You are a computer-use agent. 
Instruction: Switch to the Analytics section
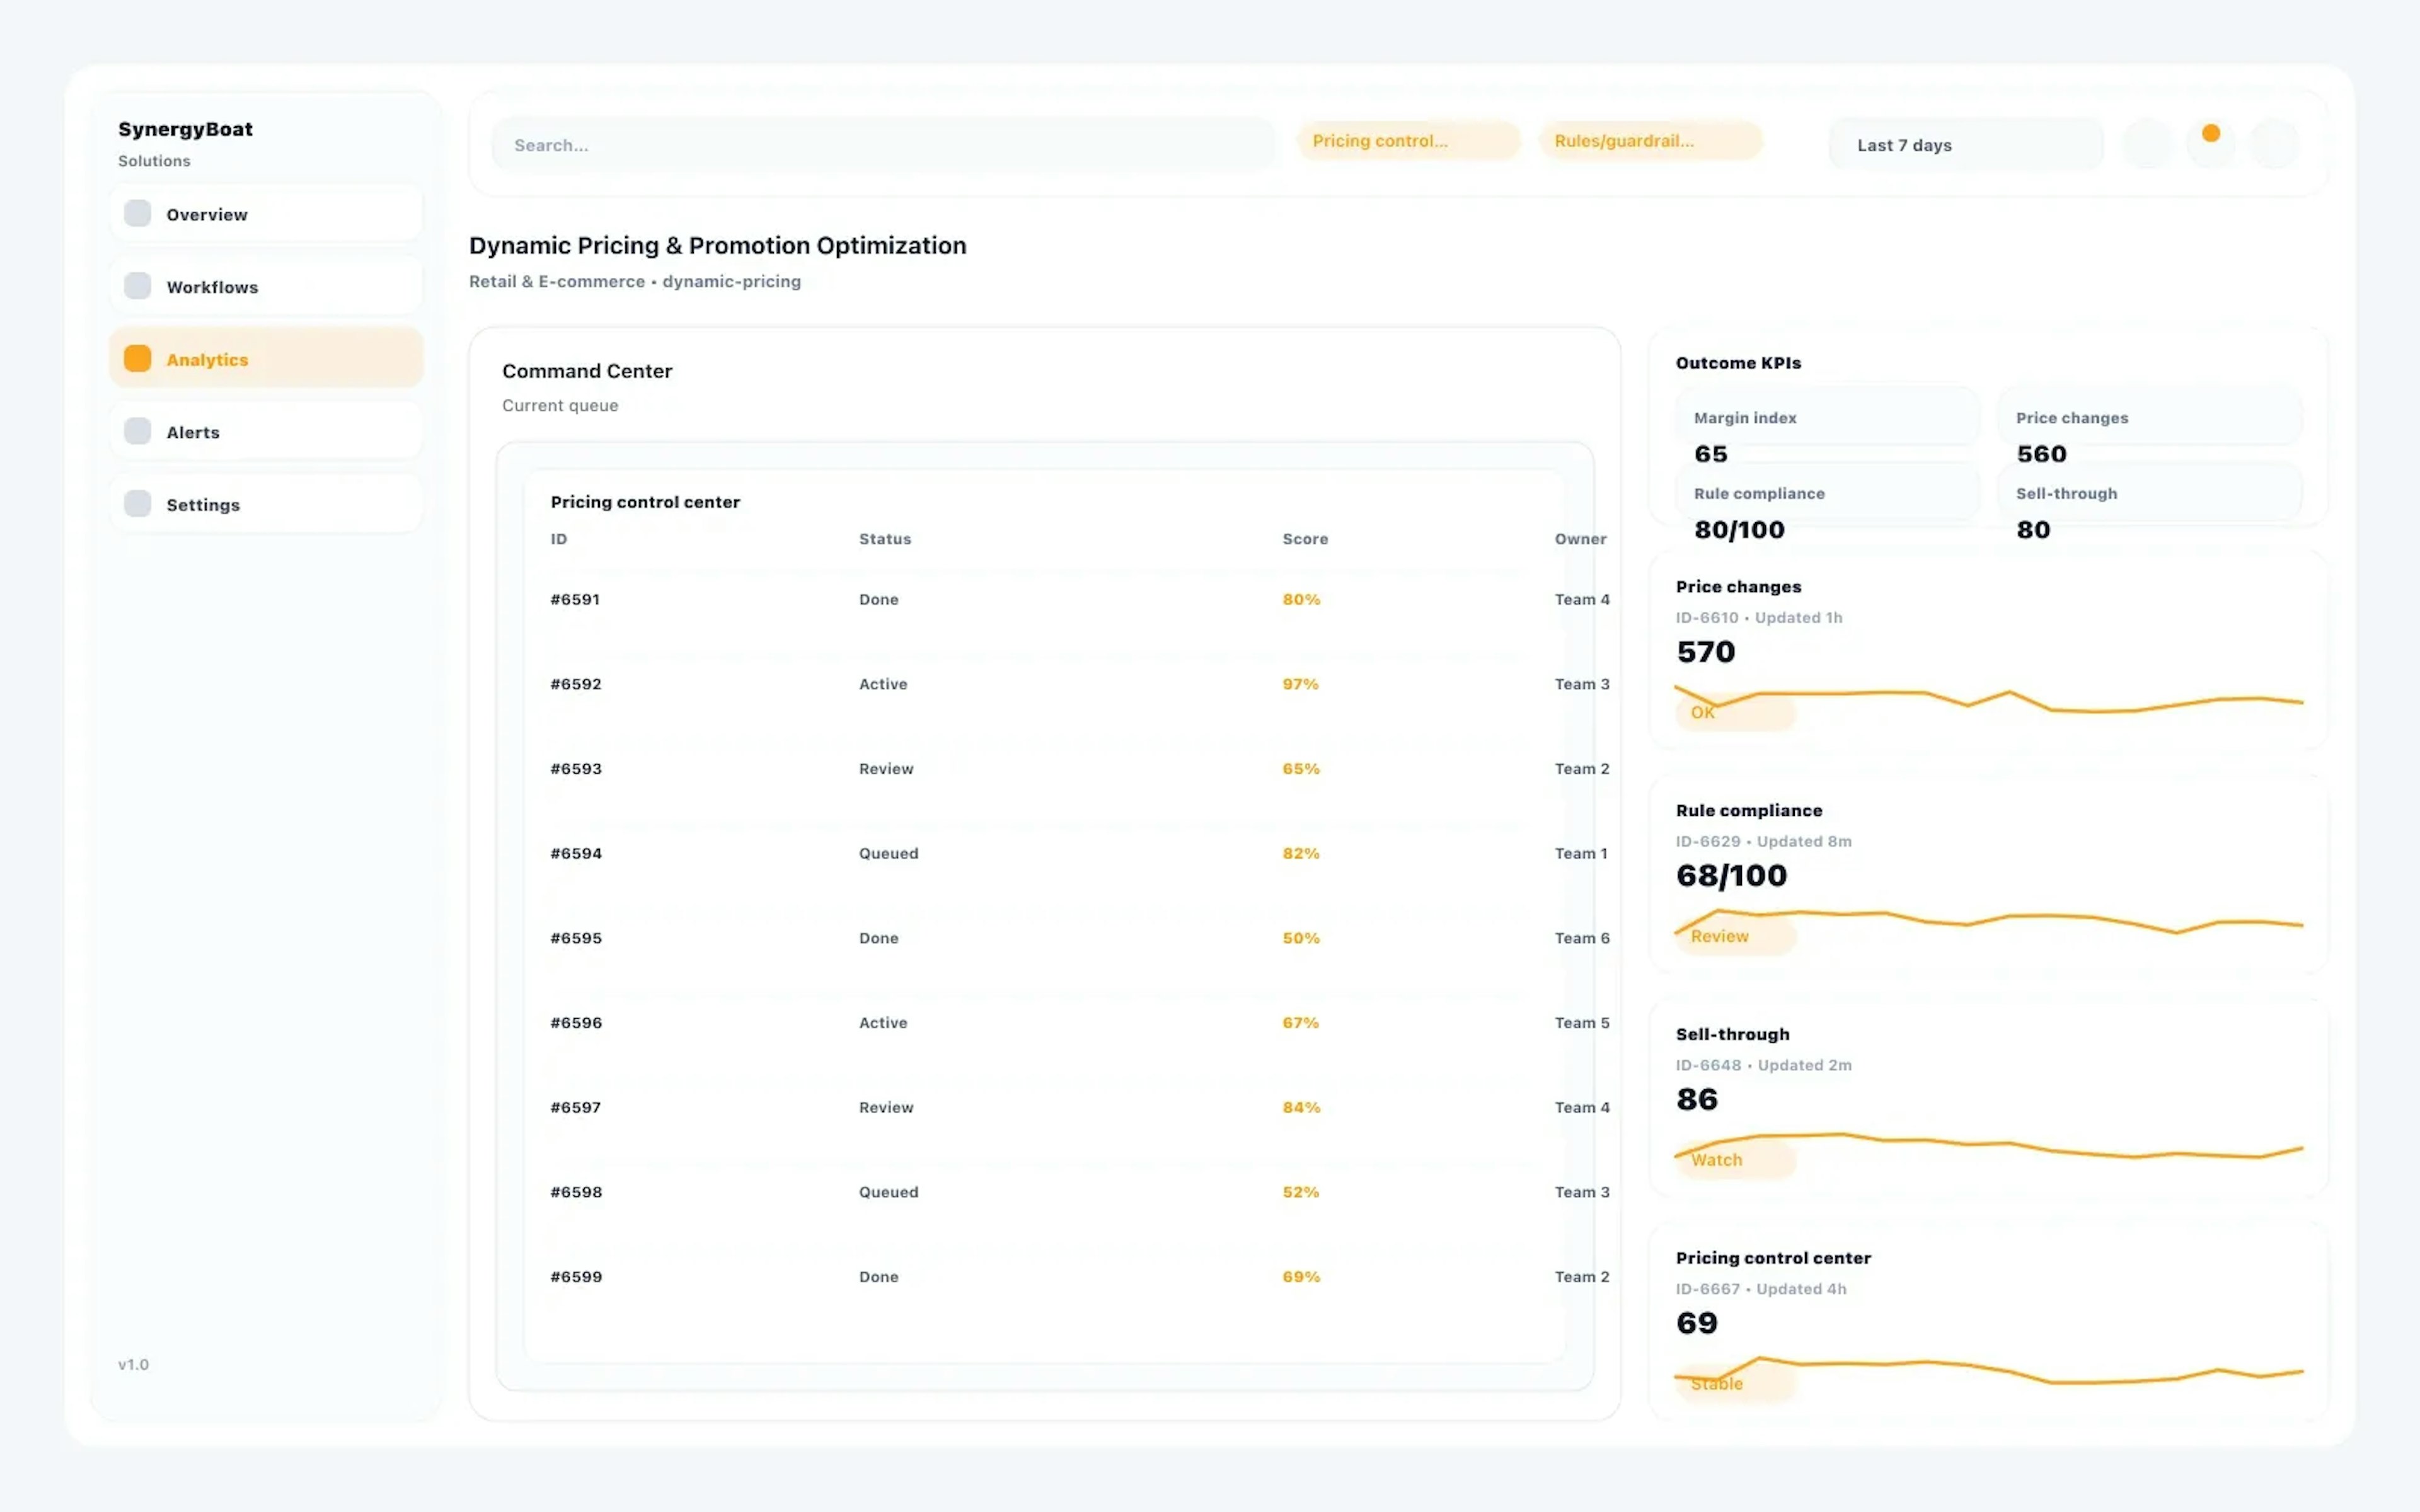click(x=207, y=358)
